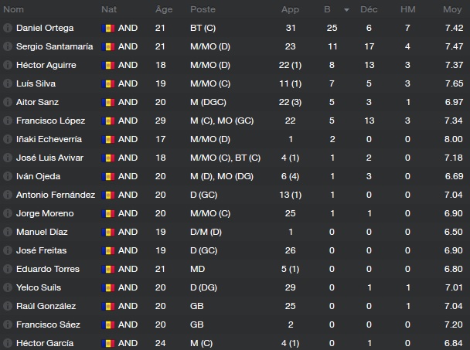470x350 pixels.
Task: Click the info icon for Francisco López
Action: click(8, 121)
